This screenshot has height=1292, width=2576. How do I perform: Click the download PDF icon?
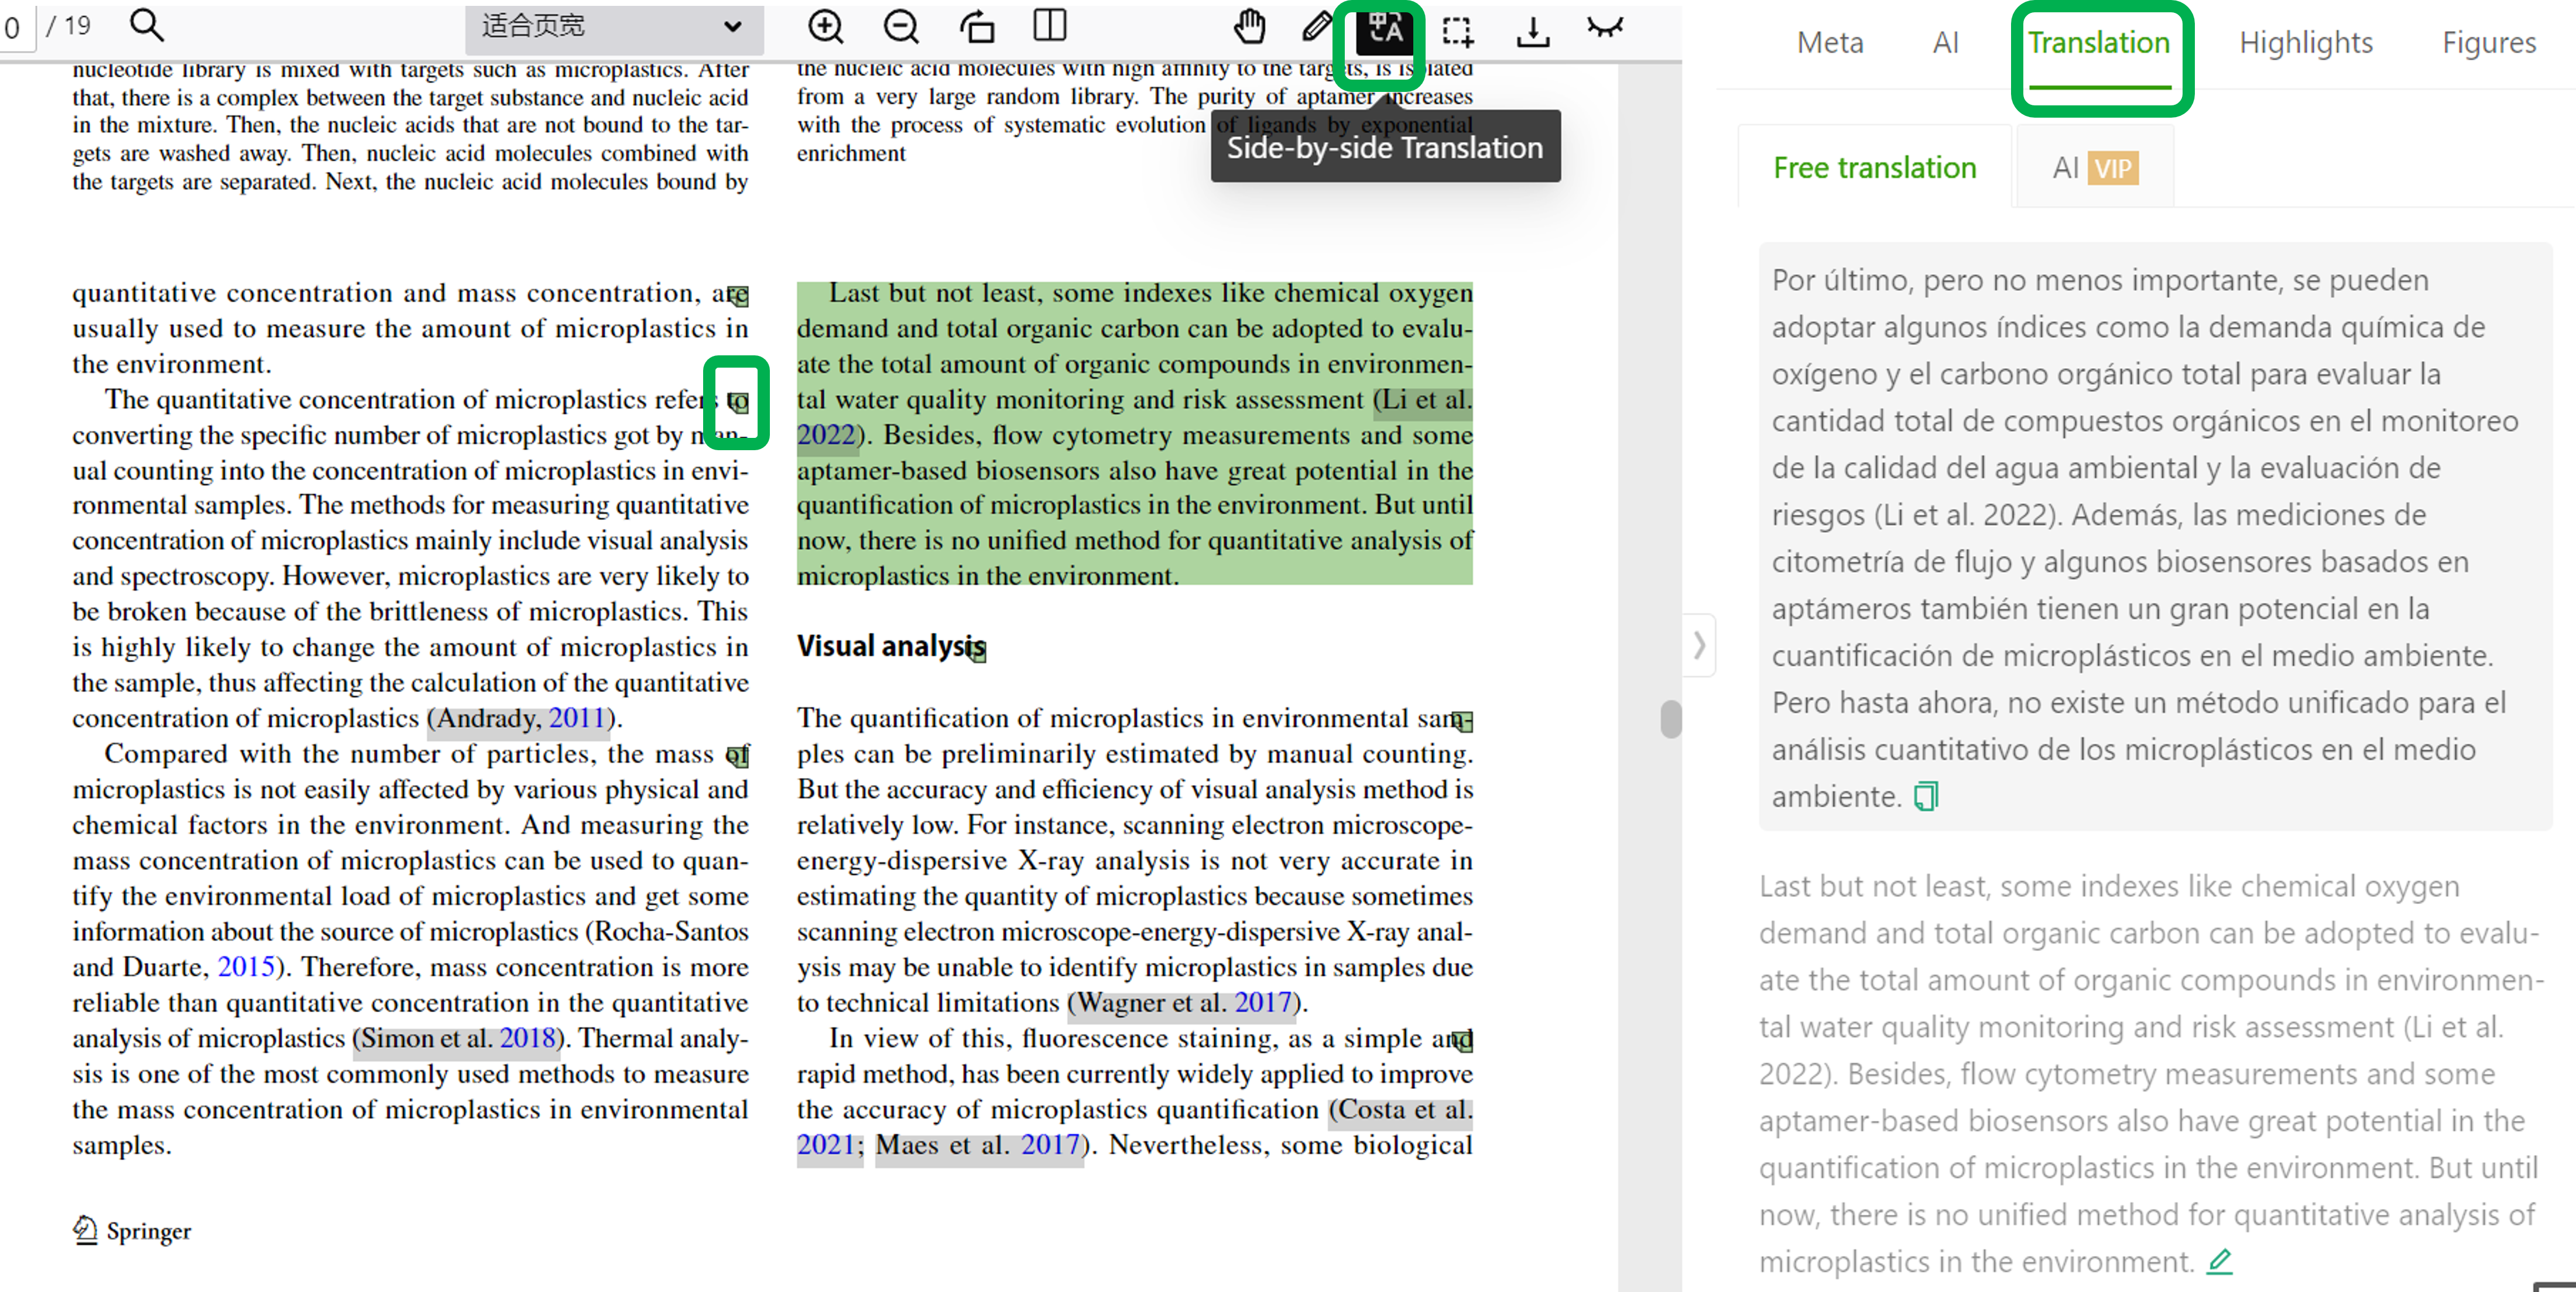(x=1532, y=31)
